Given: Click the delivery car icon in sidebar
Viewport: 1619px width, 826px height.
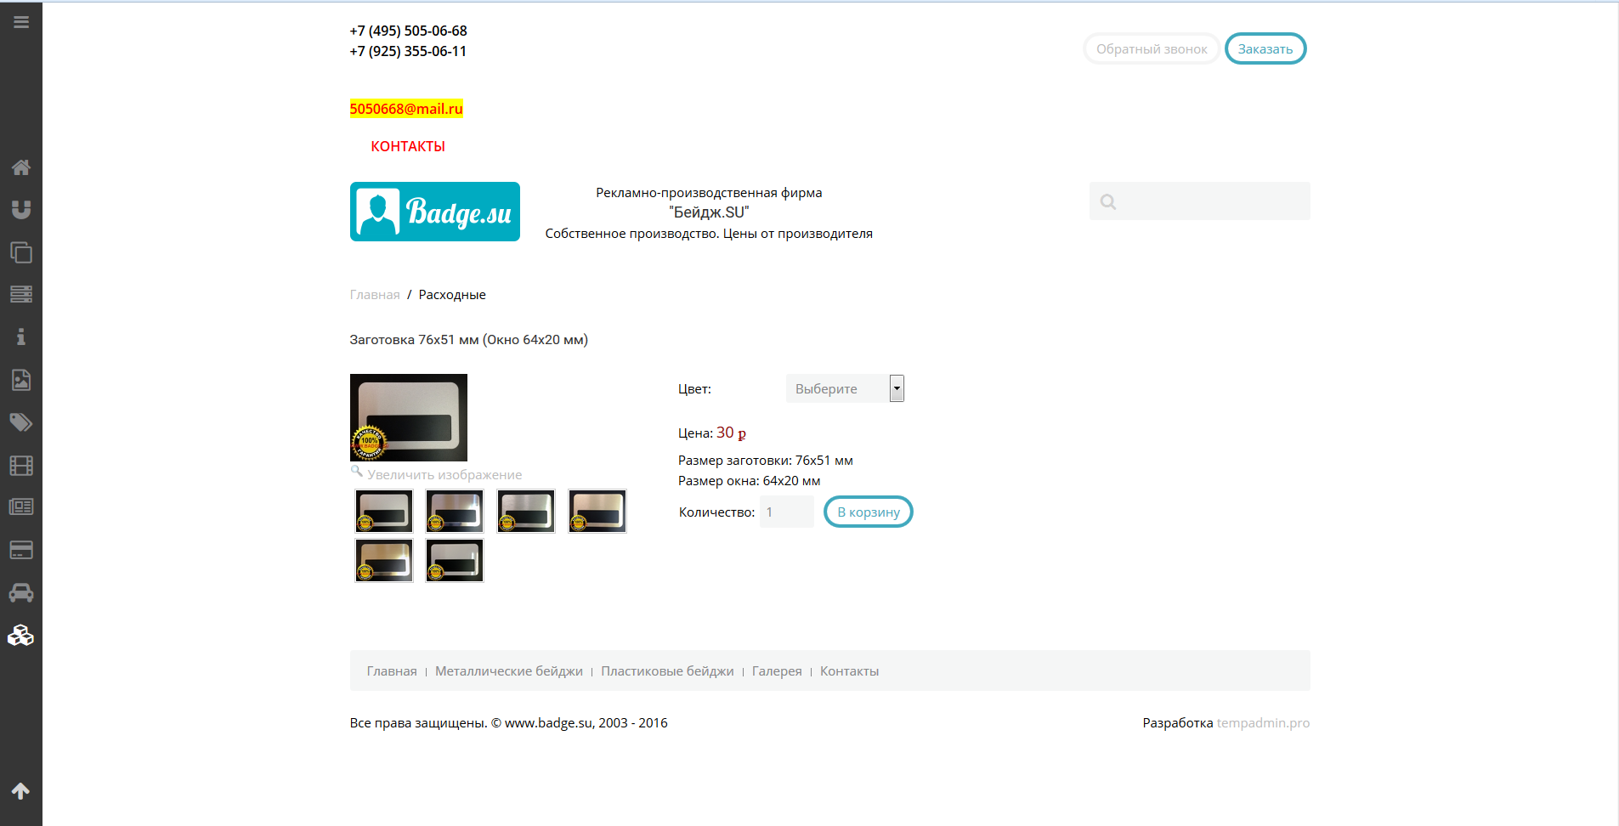Looking at the screenshot, I should tap(21, 592).
